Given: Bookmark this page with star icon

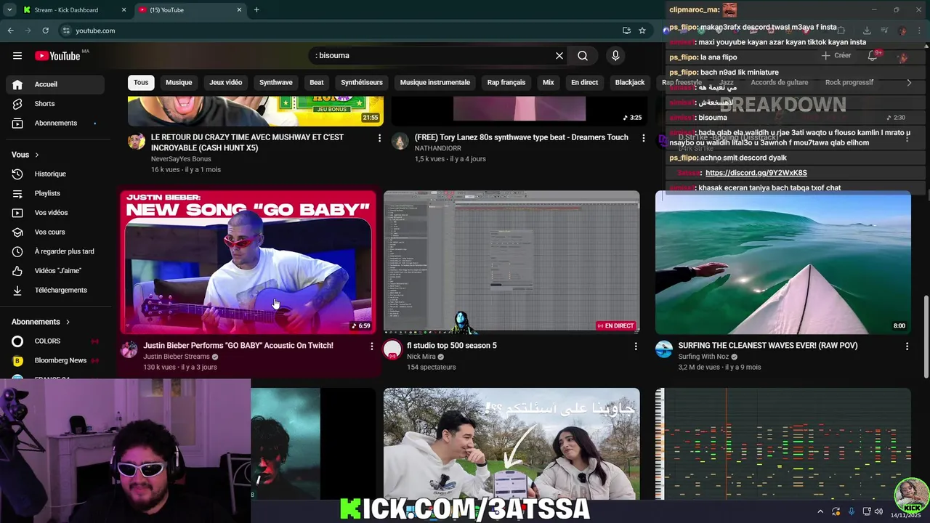Looking at the screenshot, I should coord(642,31).
